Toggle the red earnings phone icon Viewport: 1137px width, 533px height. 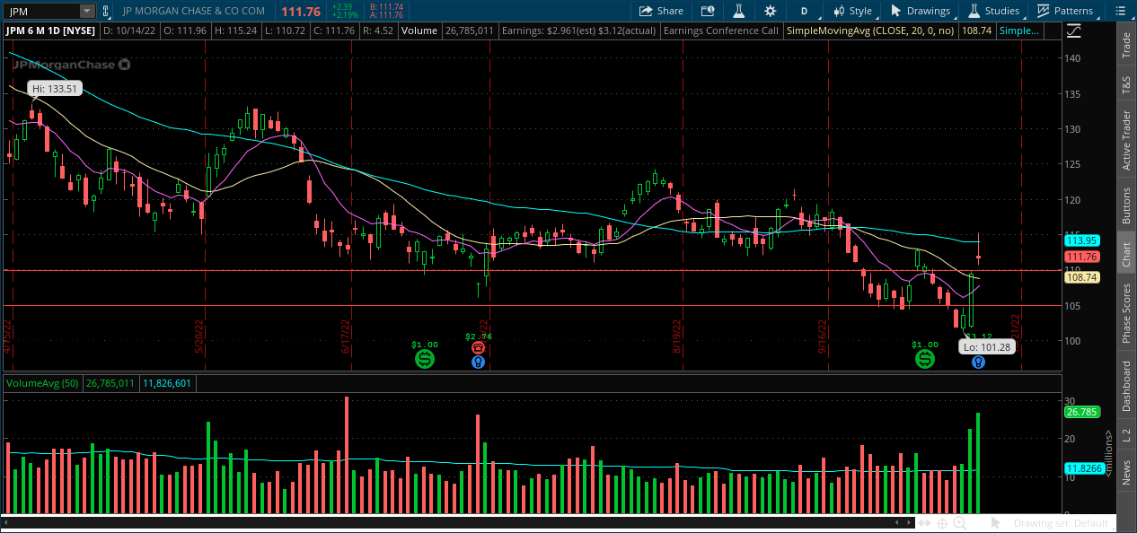[x=479, y=347]
